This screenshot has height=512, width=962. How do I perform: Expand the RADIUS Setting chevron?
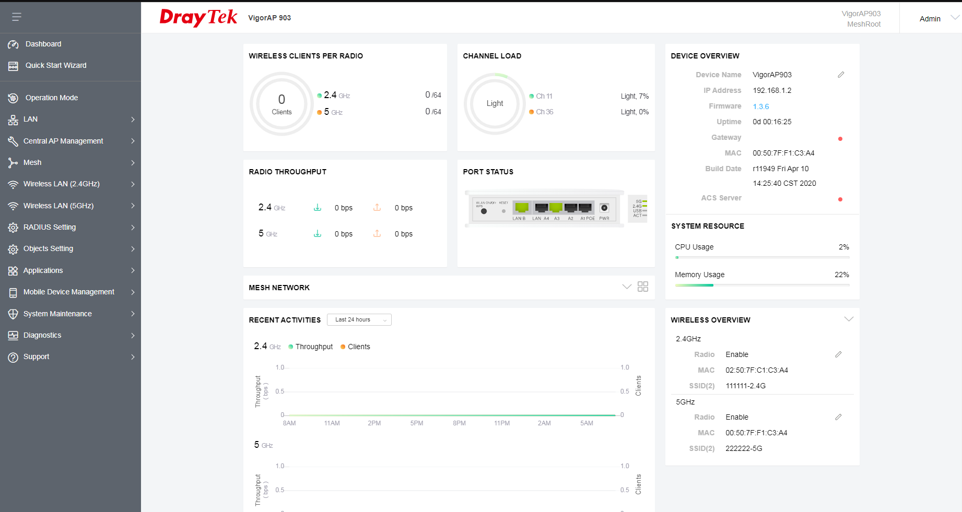(133, 228)
